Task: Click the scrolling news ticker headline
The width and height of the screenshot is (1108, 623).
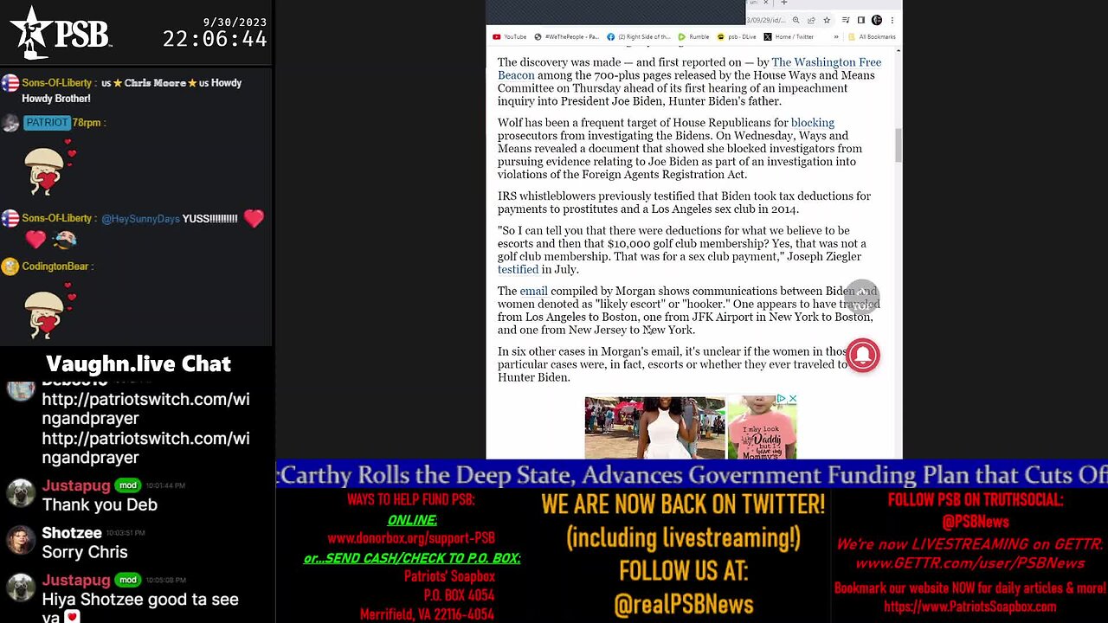Action: pyautogui.click(x=692, y=475)
